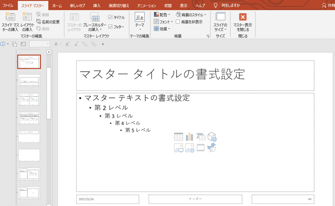This screenshot has width=335, height=206.
Task: Click the 何をしますか search box
Action: point(230,5)
